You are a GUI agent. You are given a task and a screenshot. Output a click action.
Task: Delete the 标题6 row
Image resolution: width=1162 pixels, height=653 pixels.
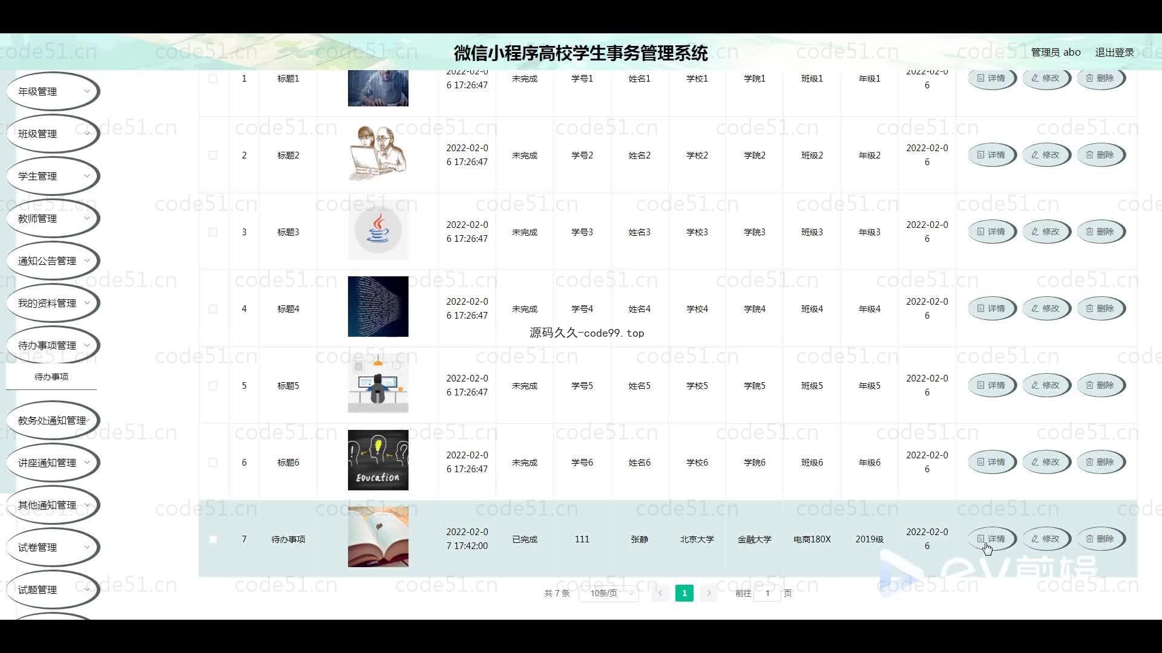[1100, 462]
